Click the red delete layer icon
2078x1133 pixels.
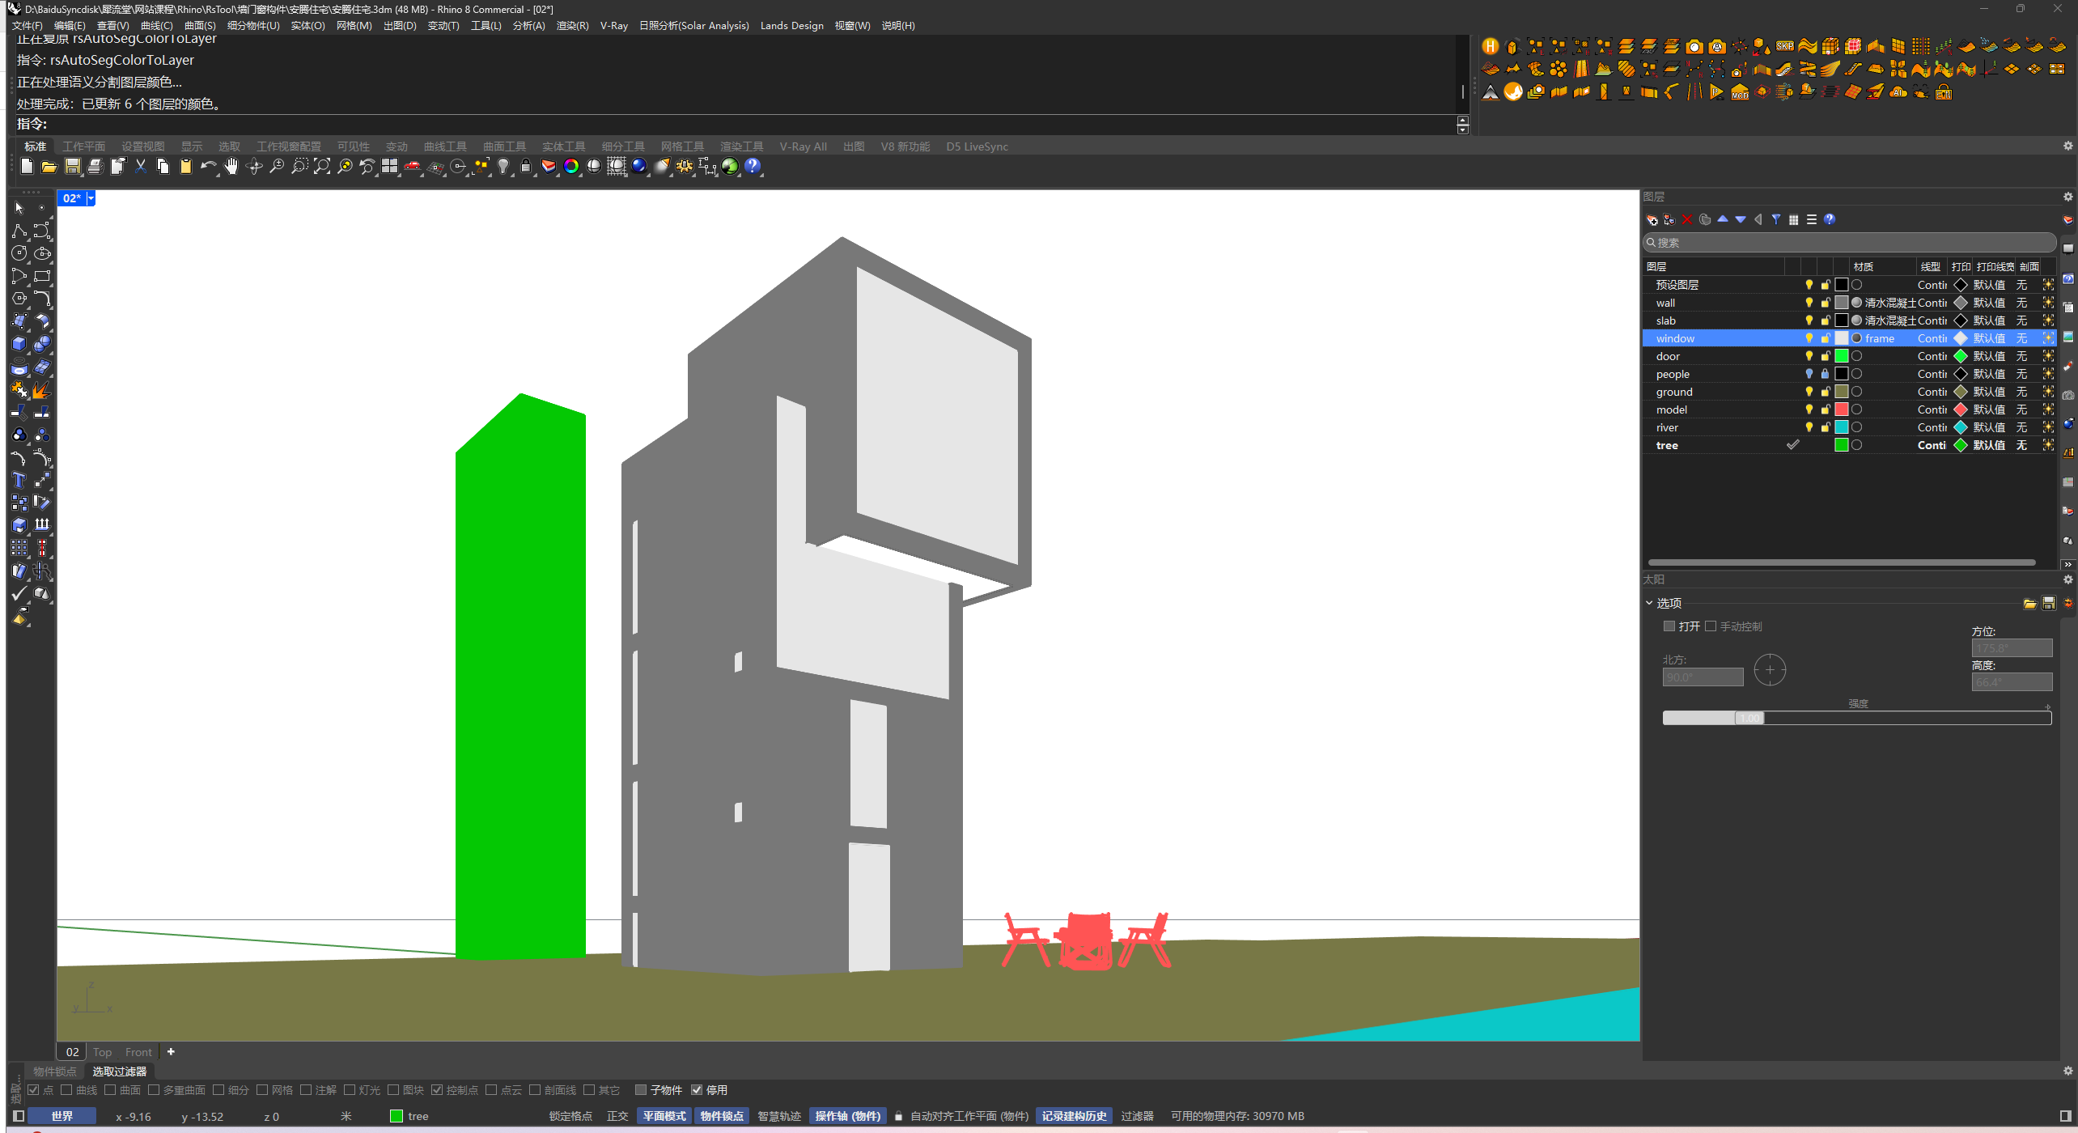(x=1687, y=220)
